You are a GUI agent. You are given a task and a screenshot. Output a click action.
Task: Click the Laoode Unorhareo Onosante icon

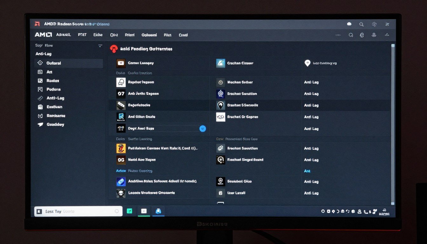121,193
